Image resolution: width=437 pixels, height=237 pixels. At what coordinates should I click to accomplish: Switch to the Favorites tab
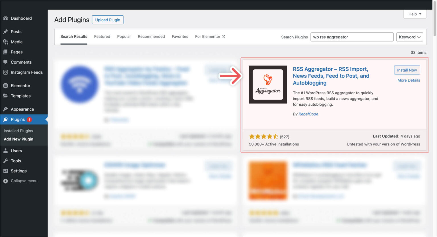point(180,36)
